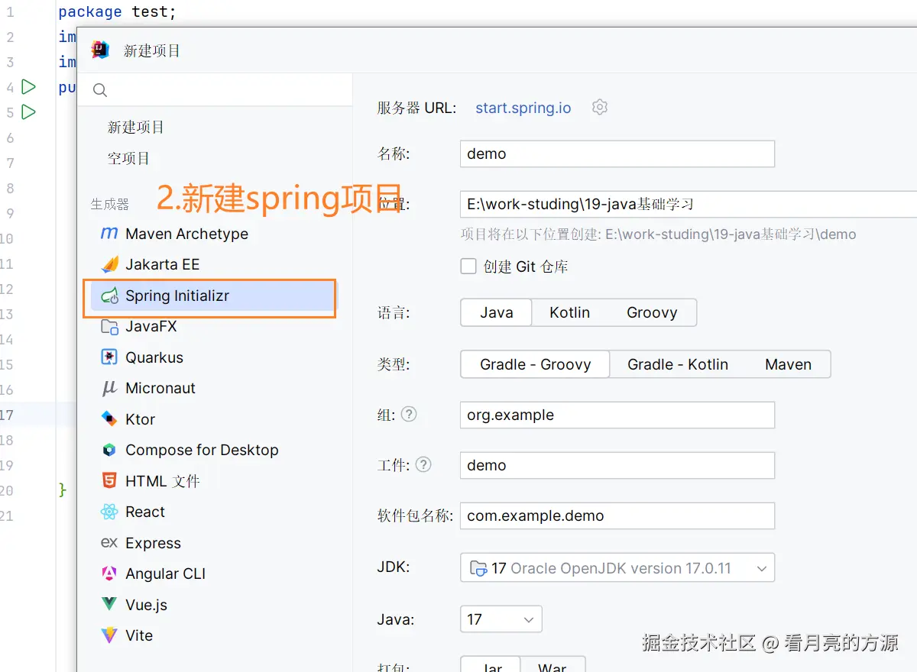Image resolution: width=917 pixels, height=672 pixels.
Task: Click the Spring Initializr leaf icon
Action: [x=110, y=296]
